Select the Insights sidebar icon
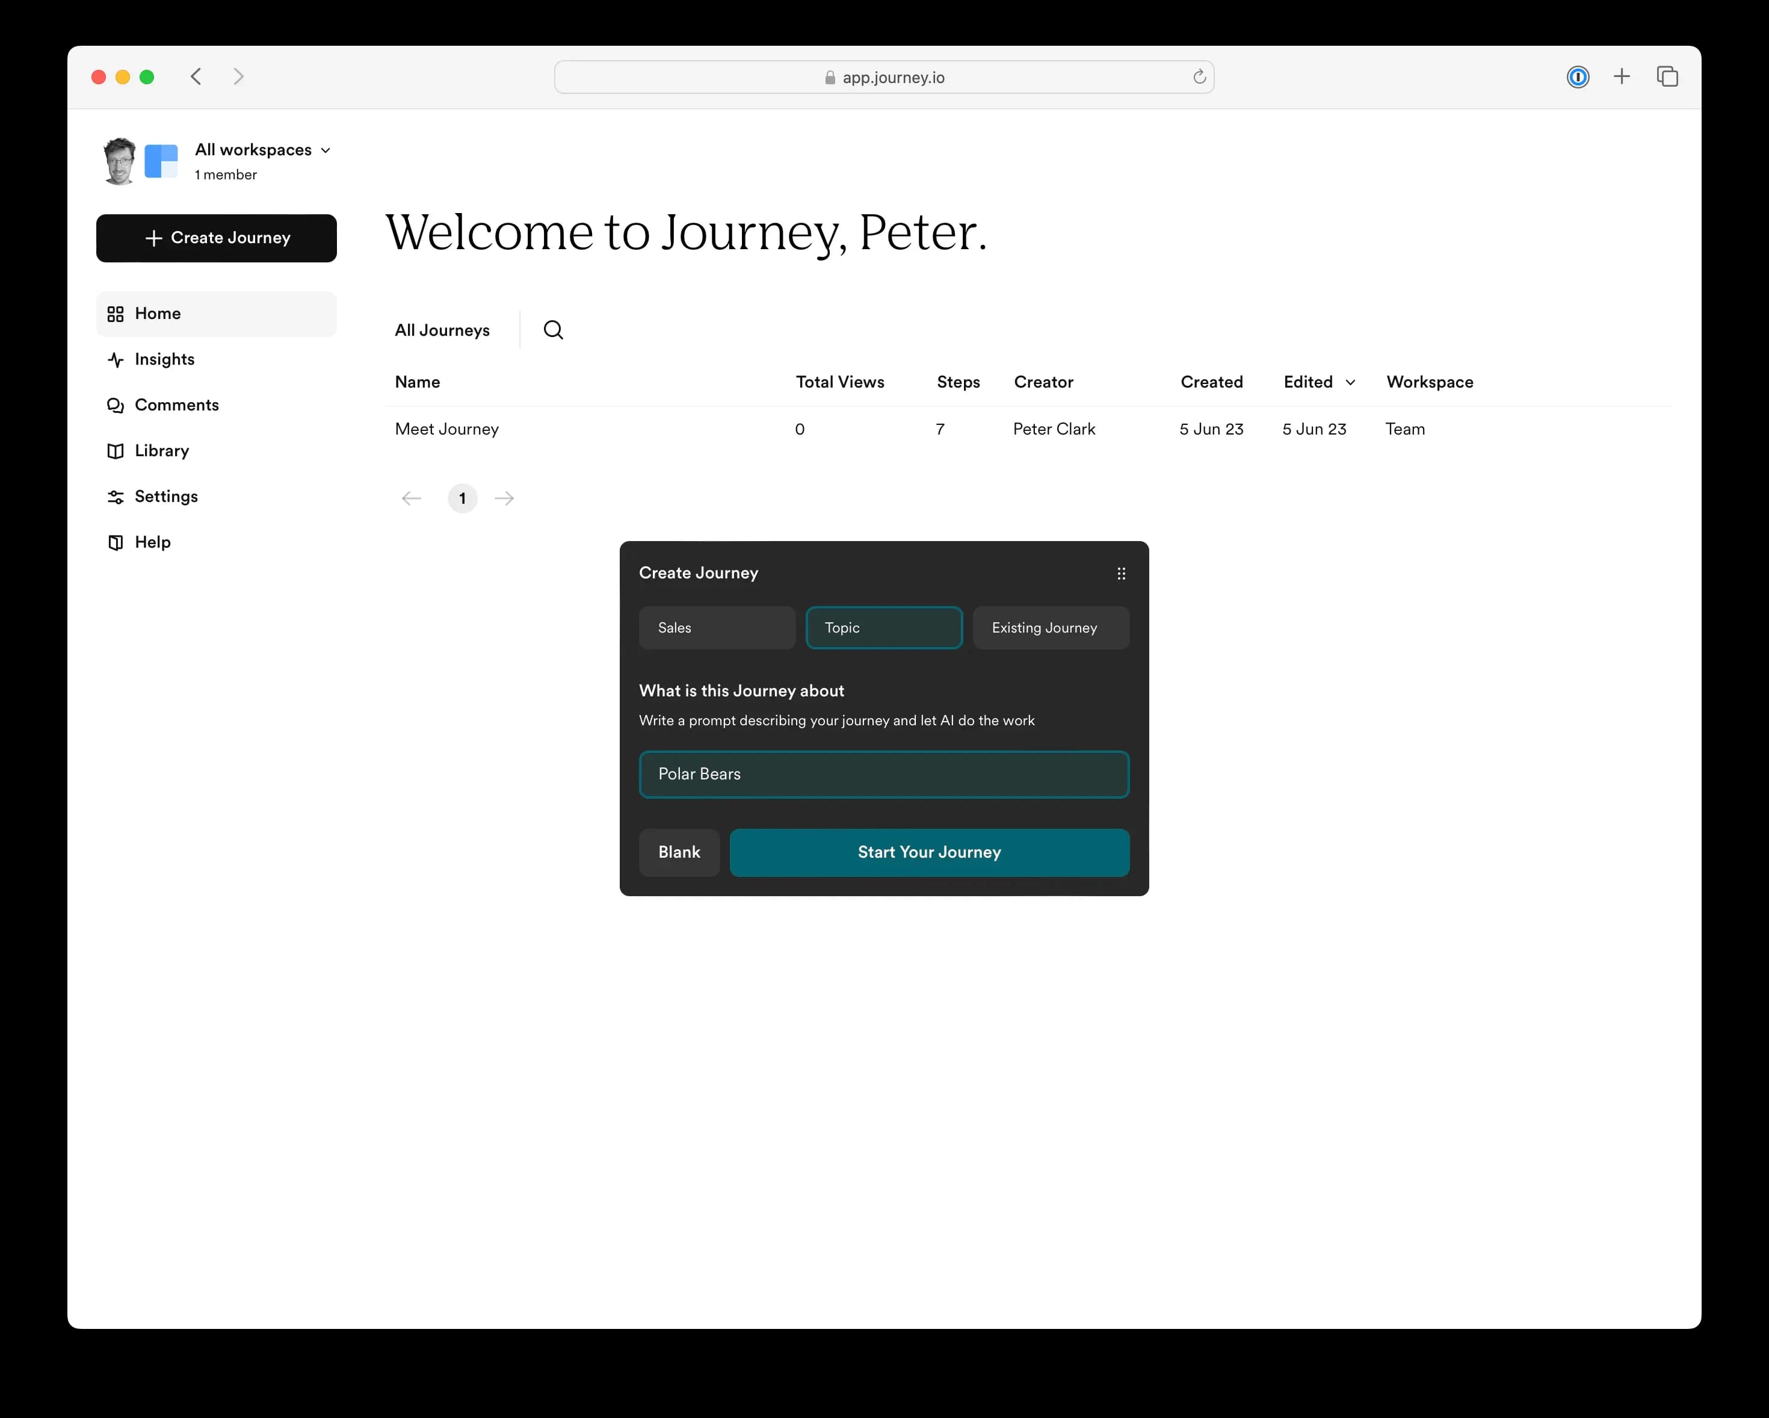This screenshot has height=1418, width=1769. coord(116,359)
